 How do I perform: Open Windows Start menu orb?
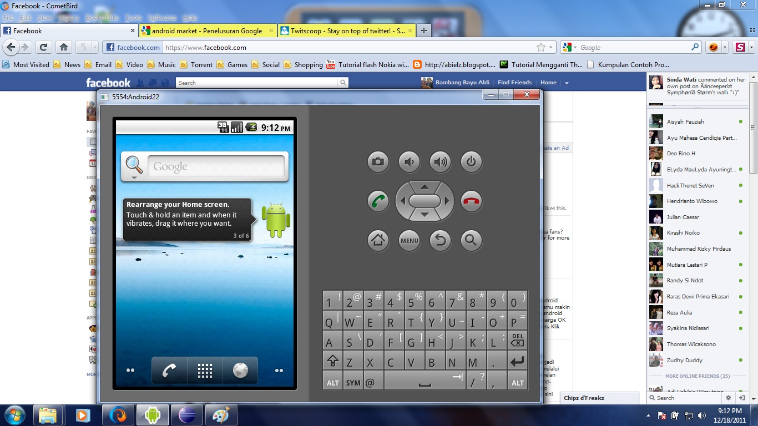[x=14, y=415]
